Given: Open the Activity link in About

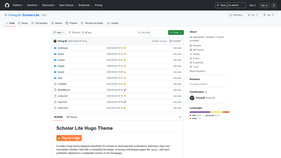Looking at the screenshot, I should click(x=195, y=54).
